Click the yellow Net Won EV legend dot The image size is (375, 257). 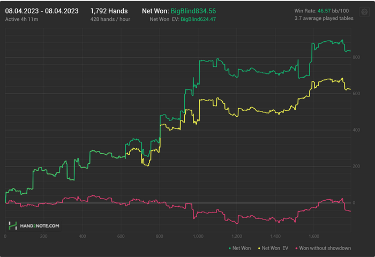(259, 248)
